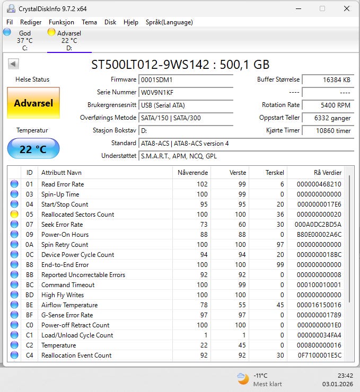This screenshot has height=392, width=360.
Task: Click the blue status icon for Temperature row
Action: click(14, 345)
